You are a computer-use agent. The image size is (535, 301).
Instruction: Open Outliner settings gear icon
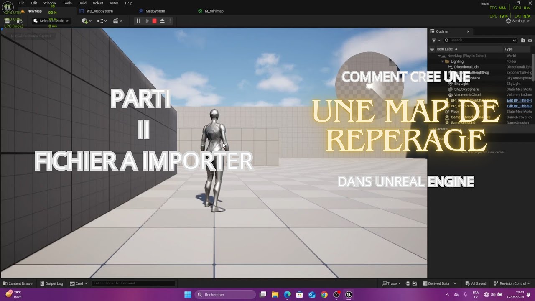(530, 41)
